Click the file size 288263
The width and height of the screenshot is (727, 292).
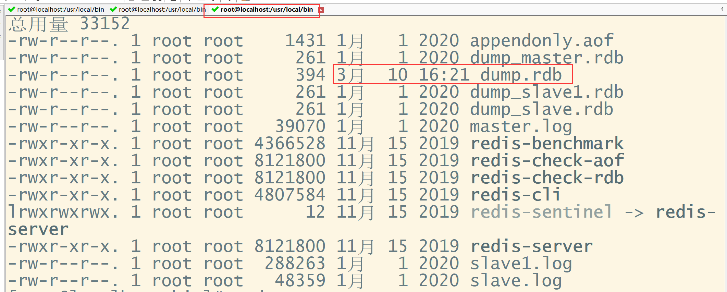[x=295, y=264]
